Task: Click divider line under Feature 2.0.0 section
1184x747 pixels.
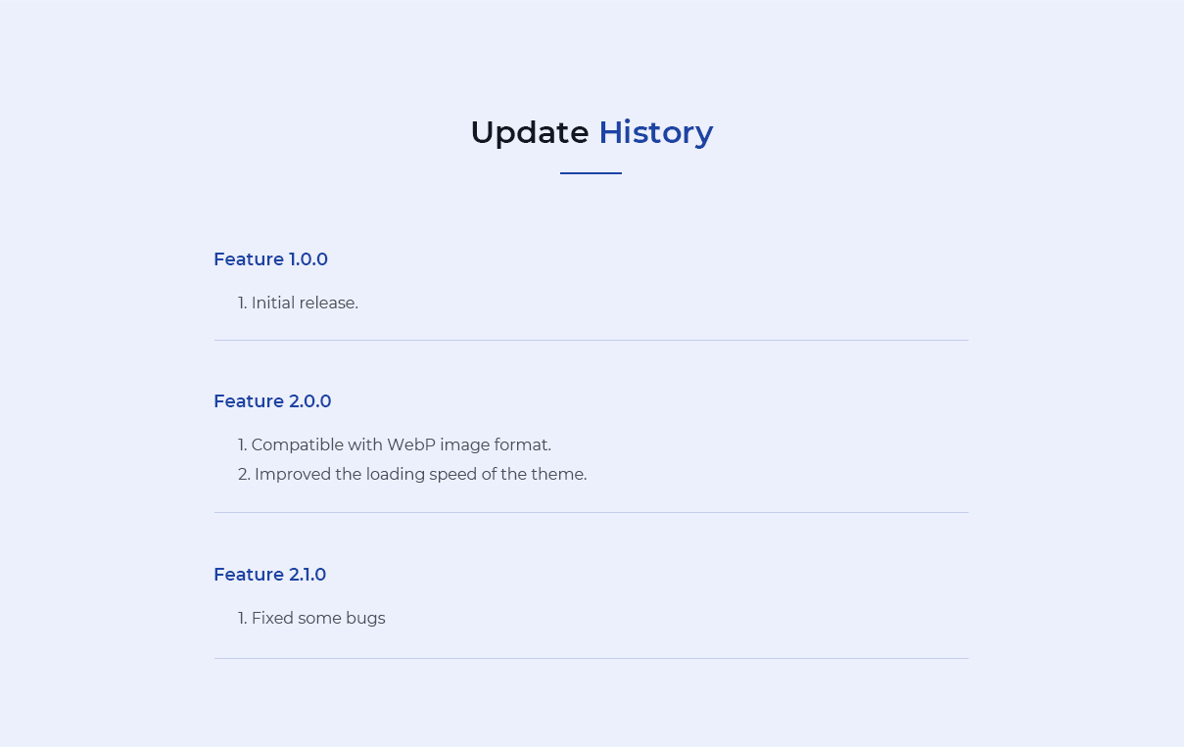Action: pyautogui.click(x=592, y=513)
